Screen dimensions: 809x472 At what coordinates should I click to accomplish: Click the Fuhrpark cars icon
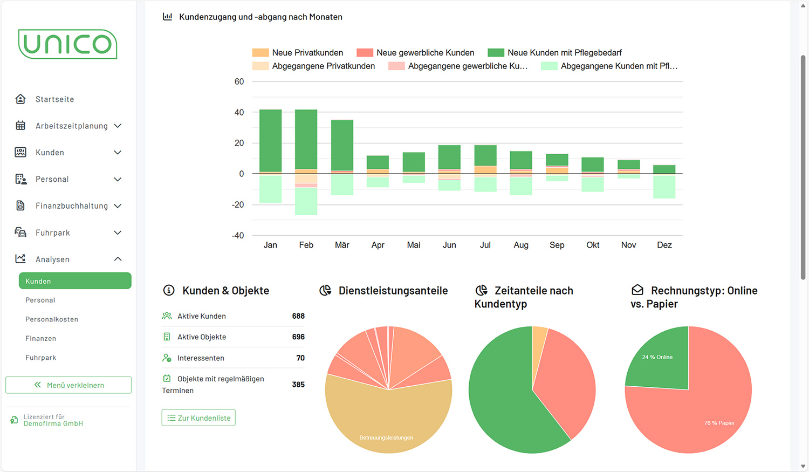point(20,232)
